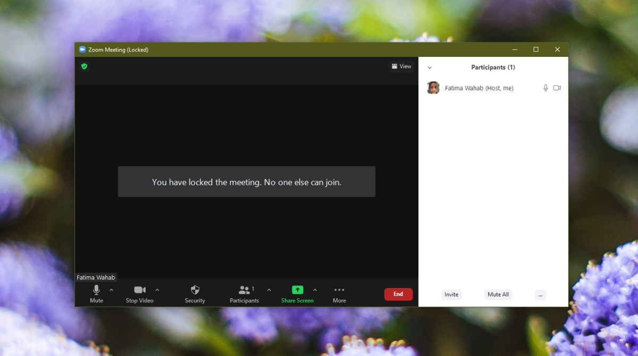The image size is (638, 356).
Task: Minimize the Zoom Meeting window
Action: pyautogui.click(x=515, y=49)
